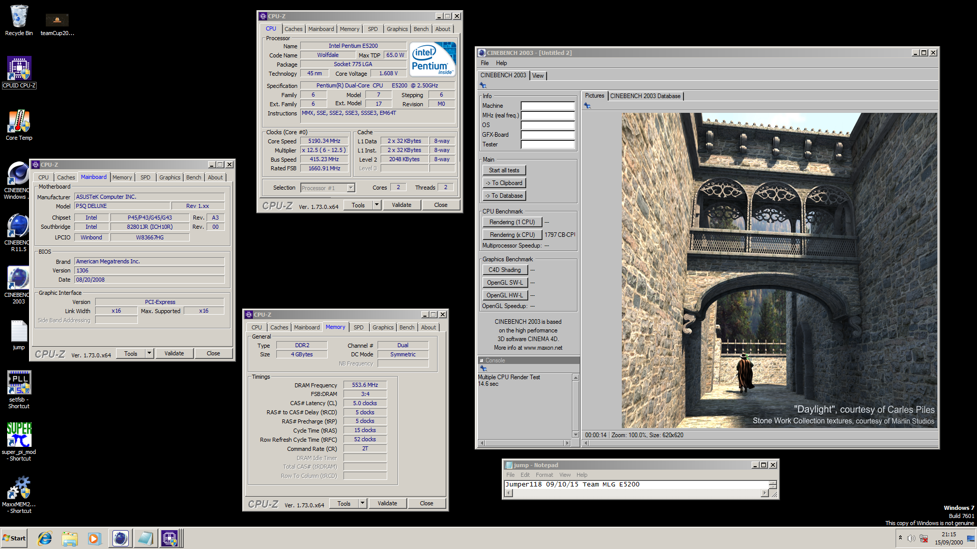Click the Machine input field
The width and height of the screenshot is (977, 549).
tap(548, 106)
